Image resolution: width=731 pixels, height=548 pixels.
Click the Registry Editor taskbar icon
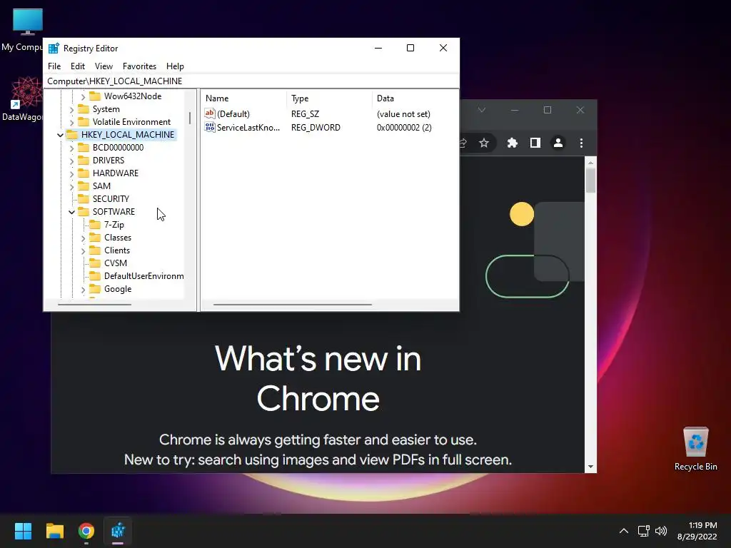[x=118, y=531]
